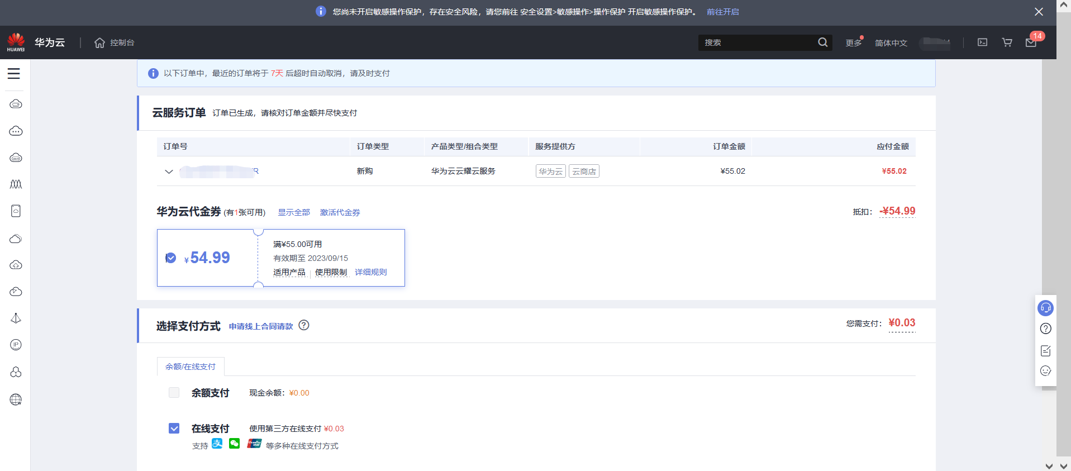Image resolution: width=1071 pixels, height=471 pixels.
Task: Click the 前往开启 link in the banner
Action: tap(722, 12)
